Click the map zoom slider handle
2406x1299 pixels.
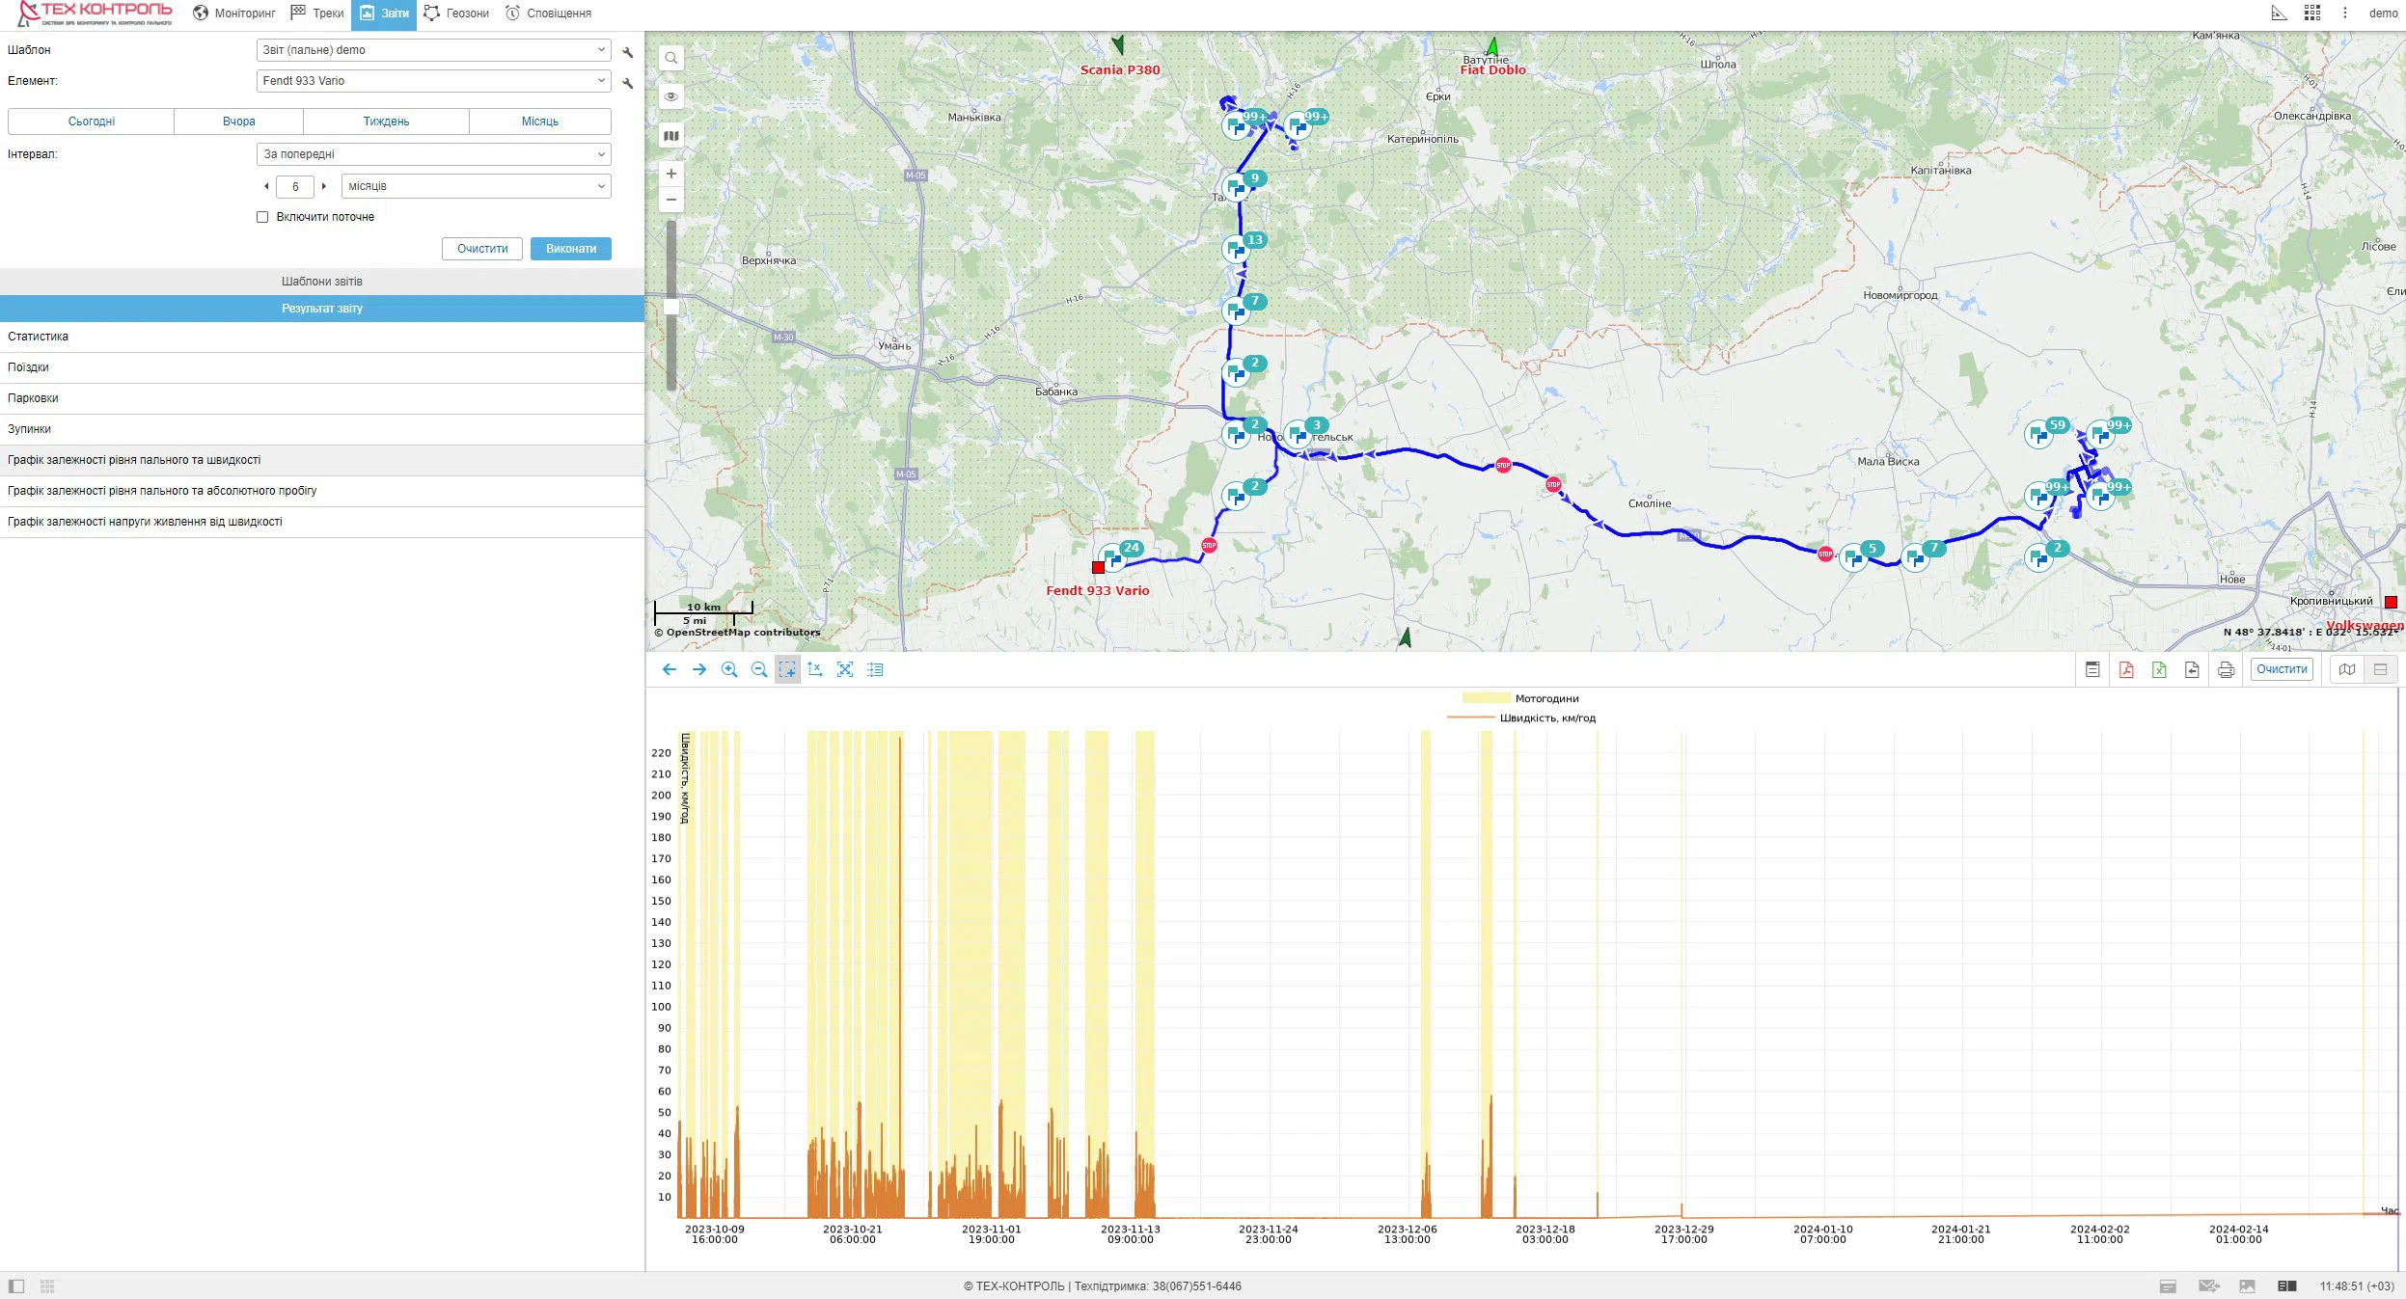671,307
